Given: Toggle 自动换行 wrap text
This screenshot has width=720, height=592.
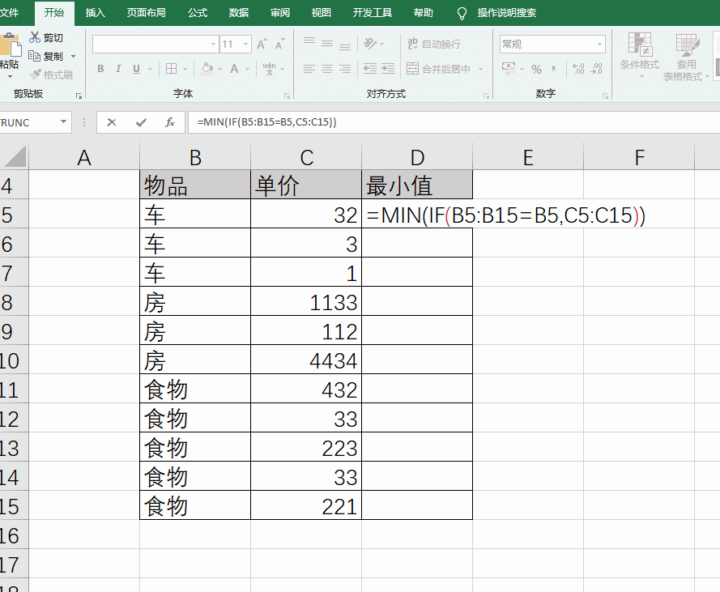Looking at the screenshot, I should point(434,44).
